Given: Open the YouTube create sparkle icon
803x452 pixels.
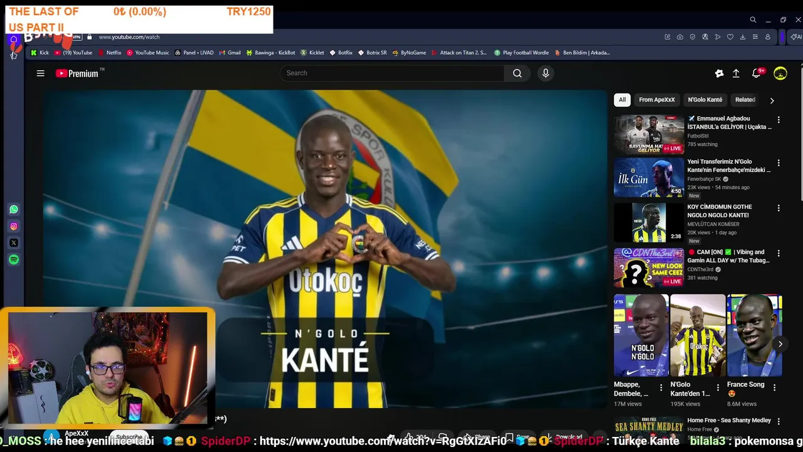Looking at the screenshot, I should click(719, 73).
